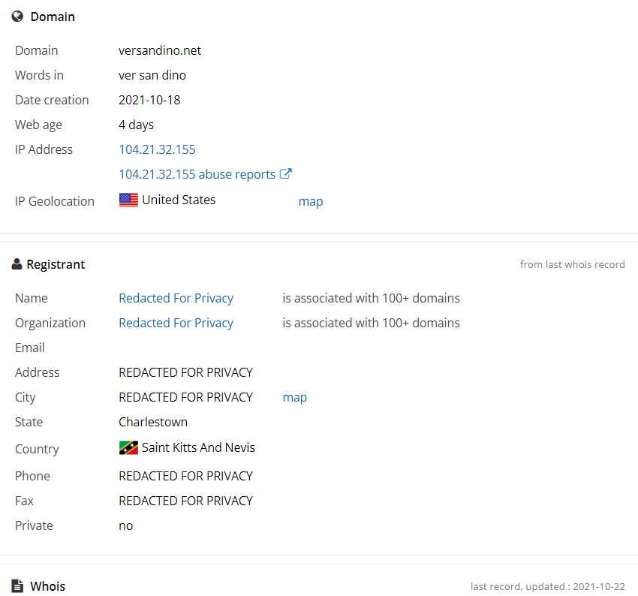The height and width of the screenshot is (596, 638).
Task: Click the Domain section heading
Action: click(53, 17)
